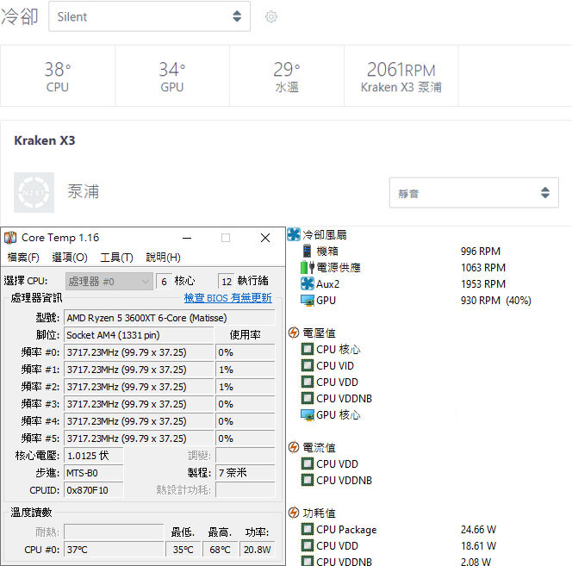Screen dimensions: 572x566
Task: Click the 35°C minimum temperature value
Action: click(183, 550)
